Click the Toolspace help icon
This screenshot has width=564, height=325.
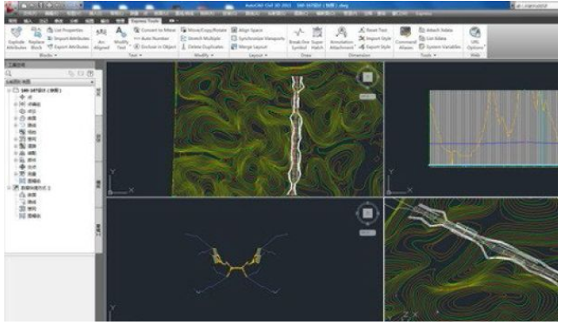90,73
